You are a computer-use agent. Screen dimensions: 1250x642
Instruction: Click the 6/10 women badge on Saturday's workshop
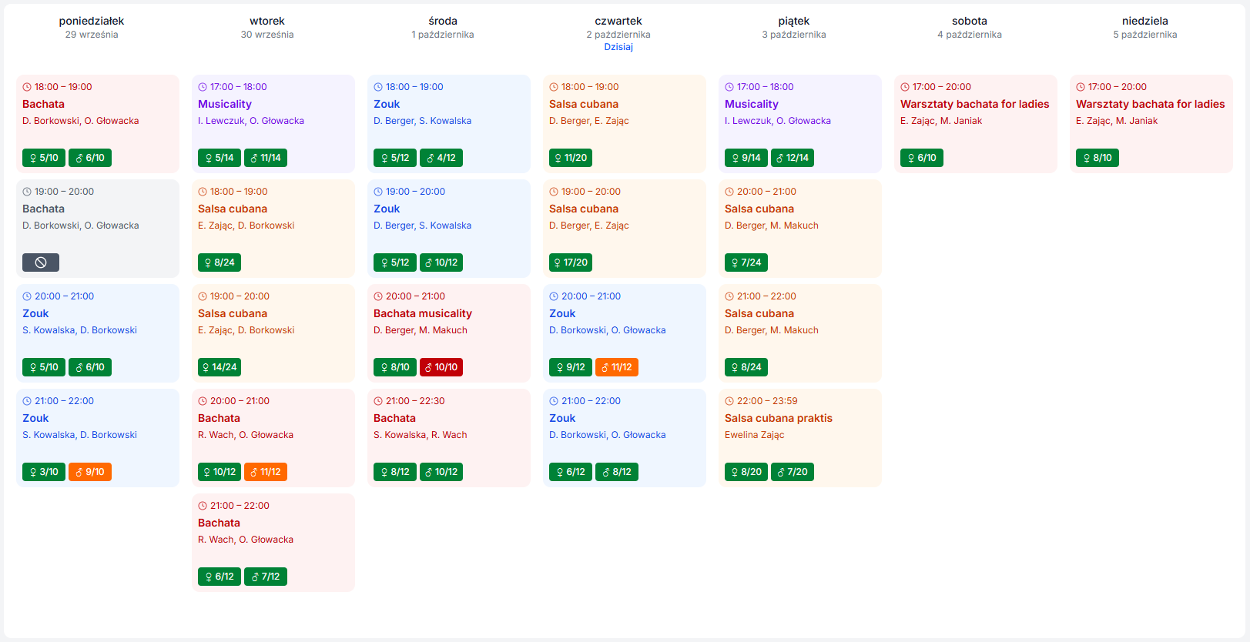click(922, 158)
